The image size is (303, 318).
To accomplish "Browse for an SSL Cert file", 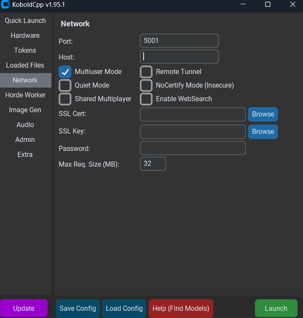I will point(263,114).
